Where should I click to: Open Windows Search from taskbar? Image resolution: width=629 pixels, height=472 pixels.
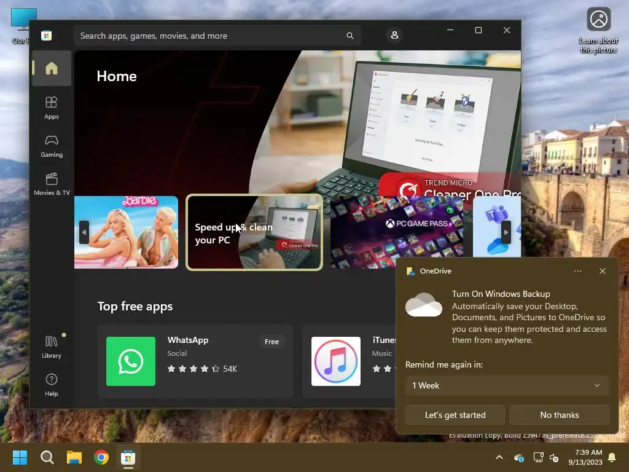click(47, 457)
